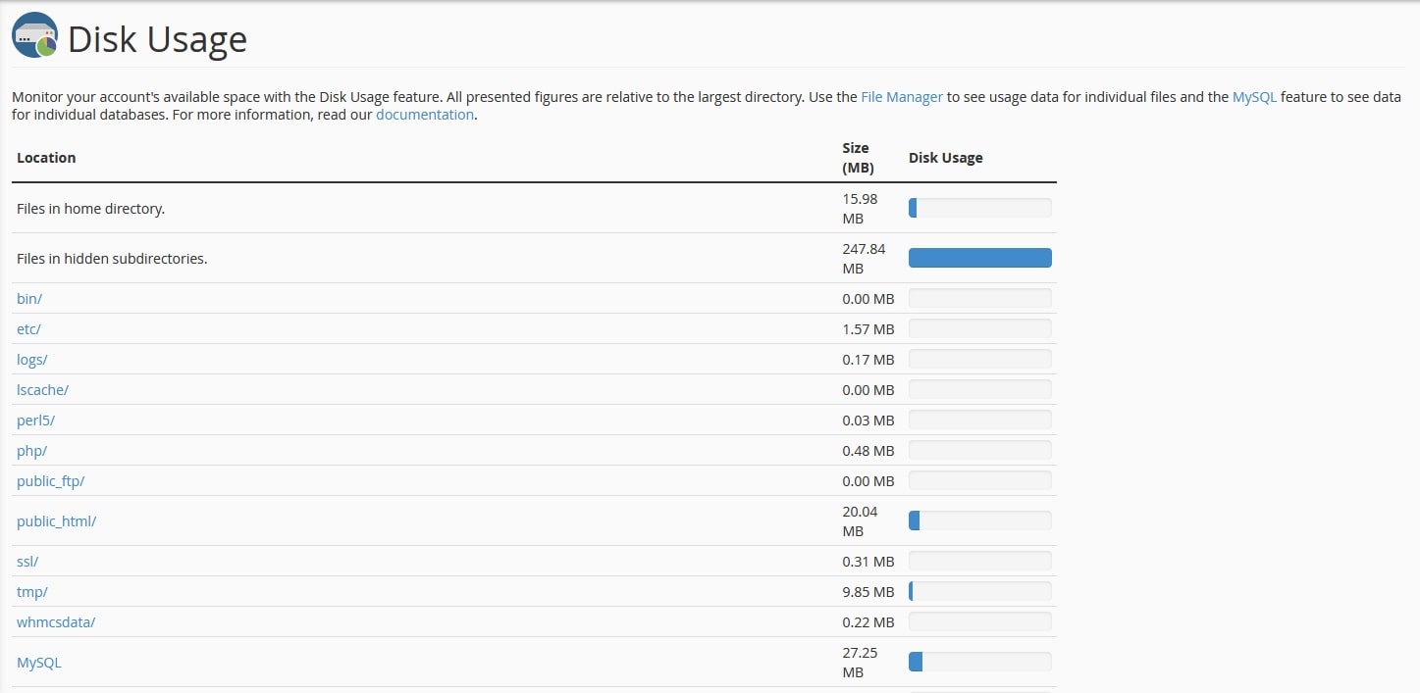Click the Location column header
The width and height of the screenshot is (1420, 693).
(x=46, y=157)
